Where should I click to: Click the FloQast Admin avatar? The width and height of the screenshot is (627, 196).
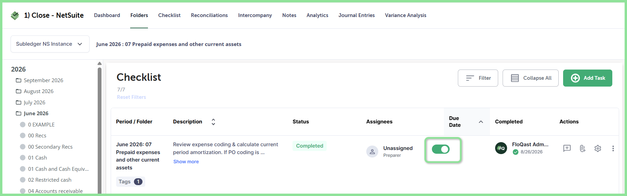coord(501,148)
